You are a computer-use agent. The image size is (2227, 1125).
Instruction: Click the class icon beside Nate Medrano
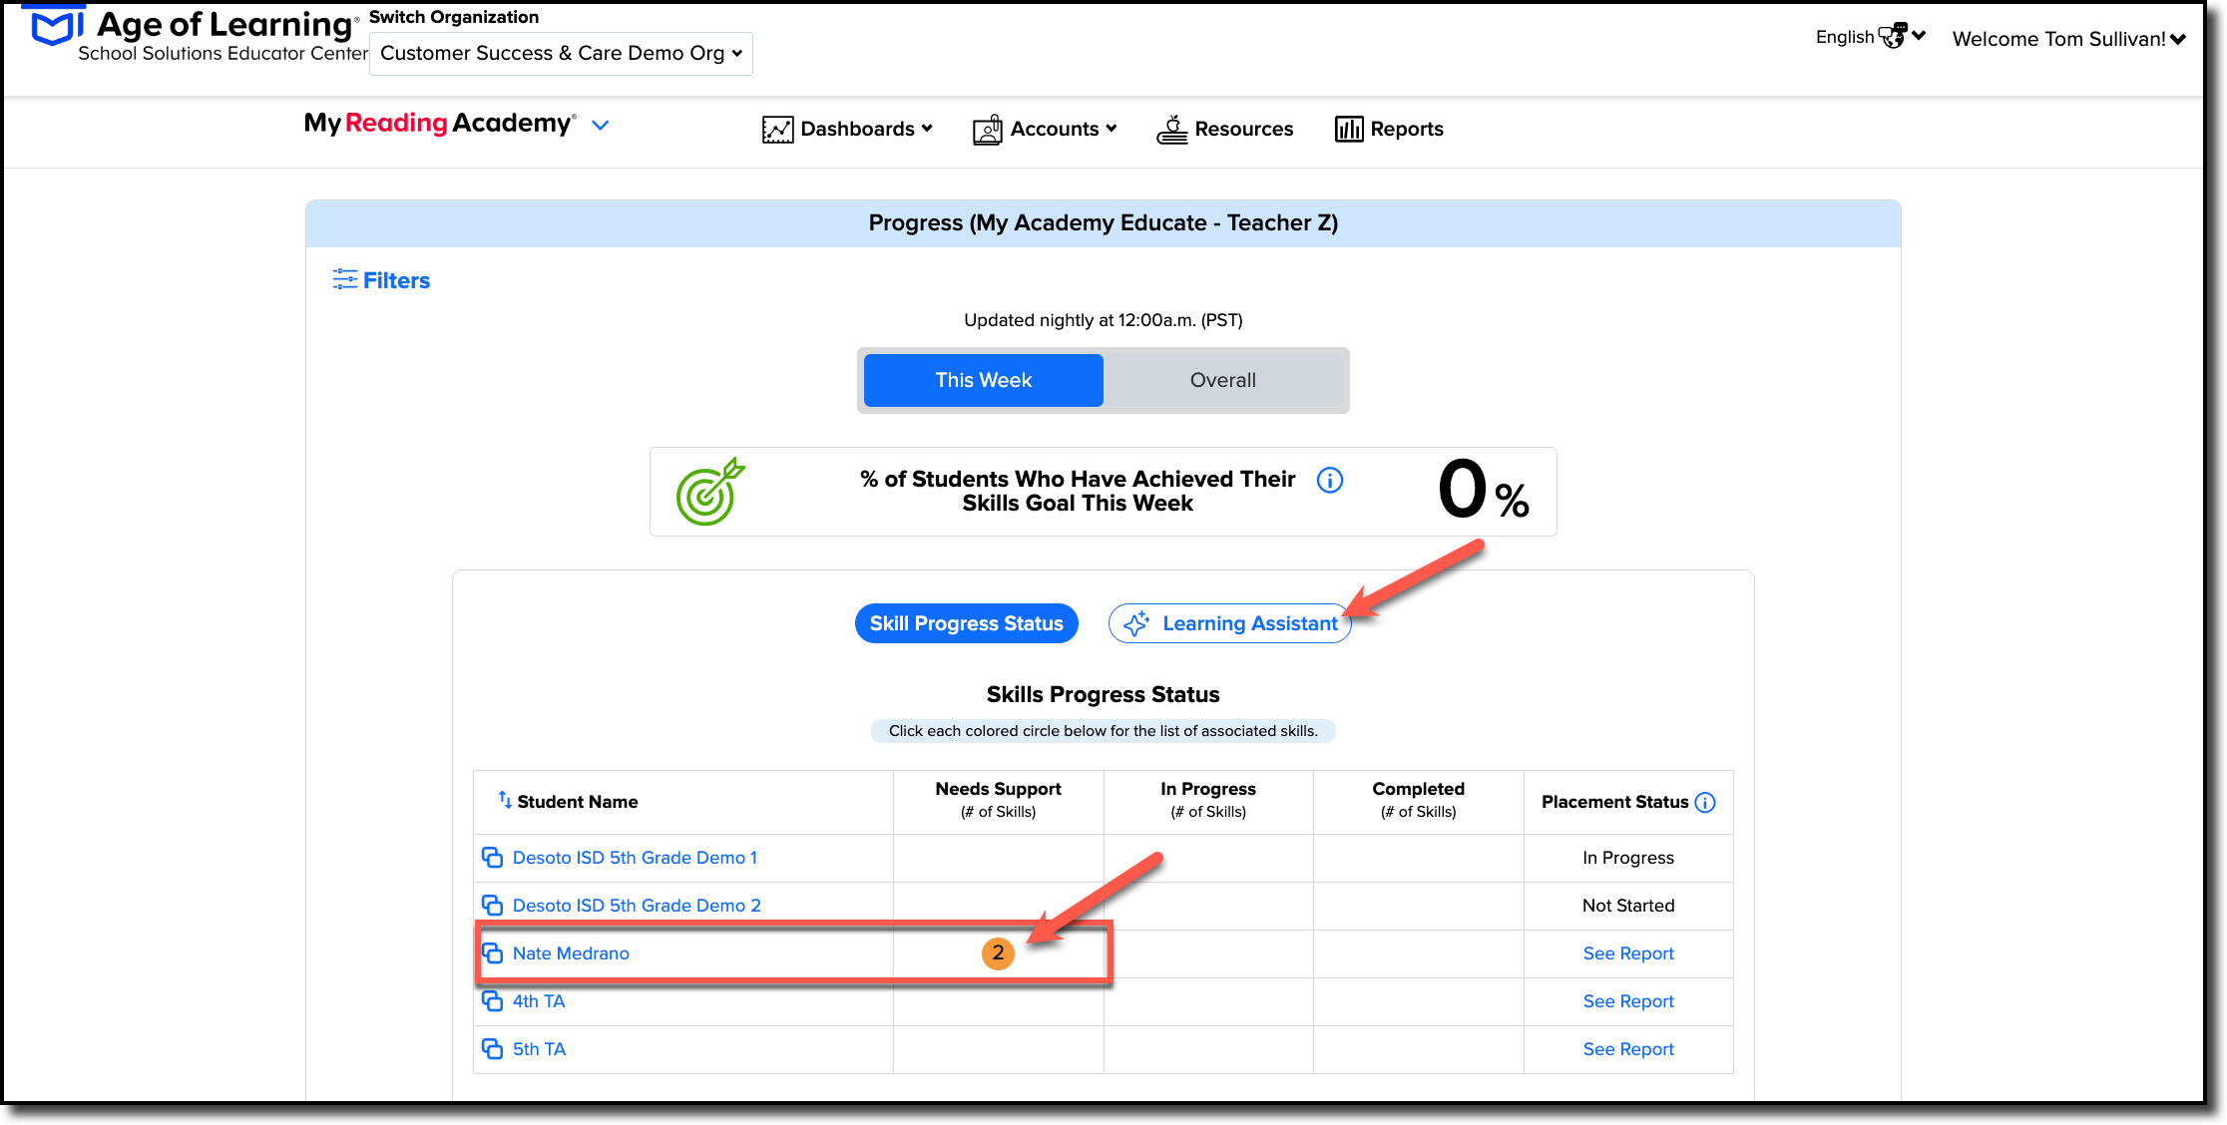(x=492, y=952)
